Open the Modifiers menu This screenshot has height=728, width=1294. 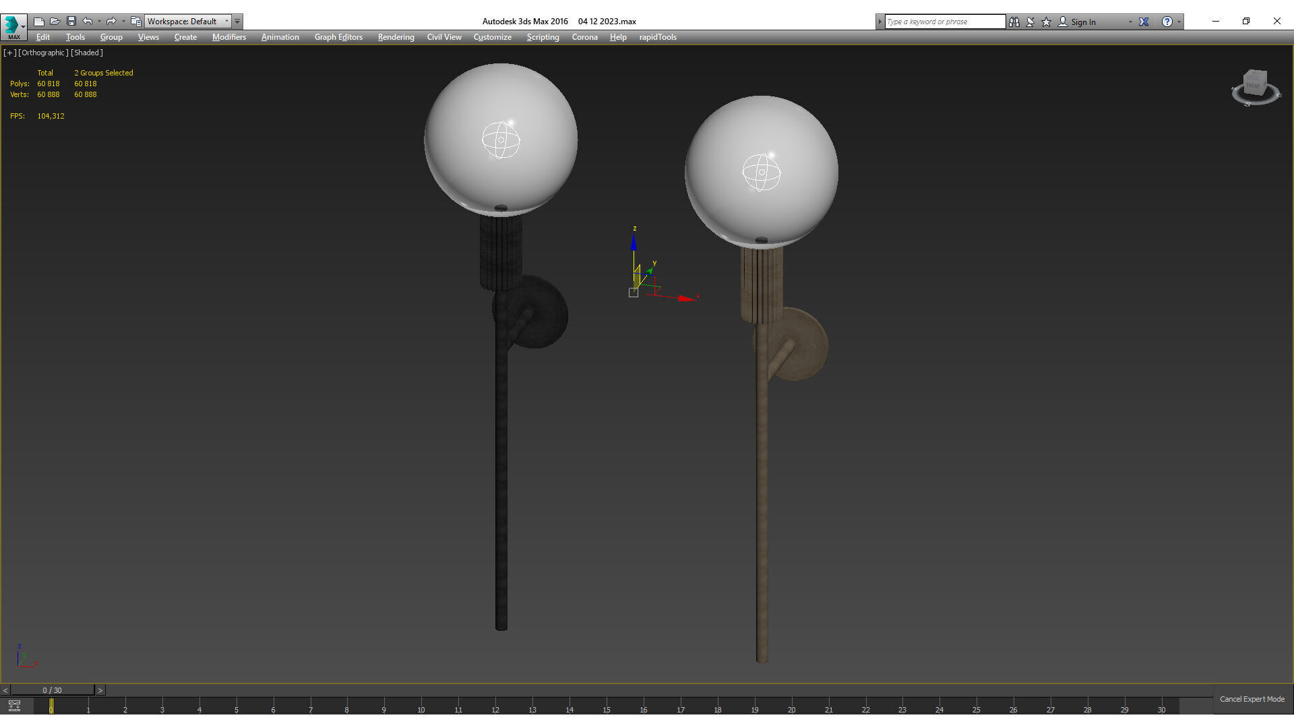click(x=228, y=37)
